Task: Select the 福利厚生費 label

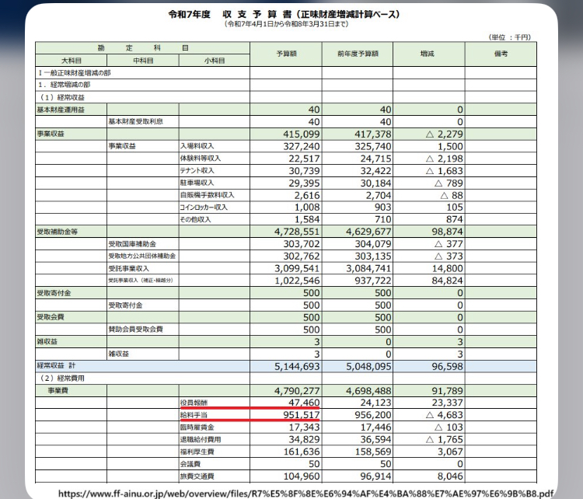Action: (x=197, y=452)
